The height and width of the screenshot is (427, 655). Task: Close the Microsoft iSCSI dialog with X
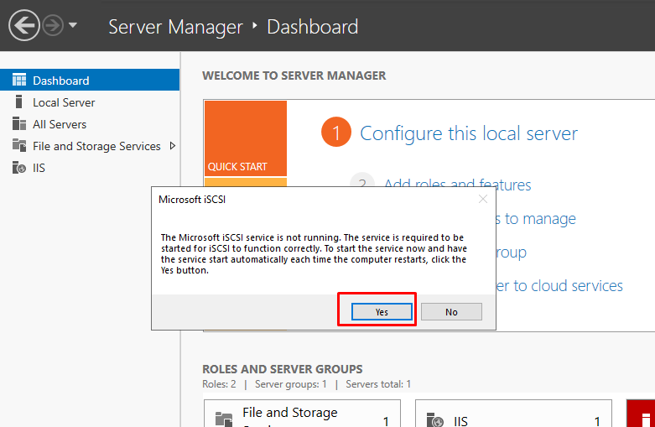pyautogui.click(x=483, y=199)
